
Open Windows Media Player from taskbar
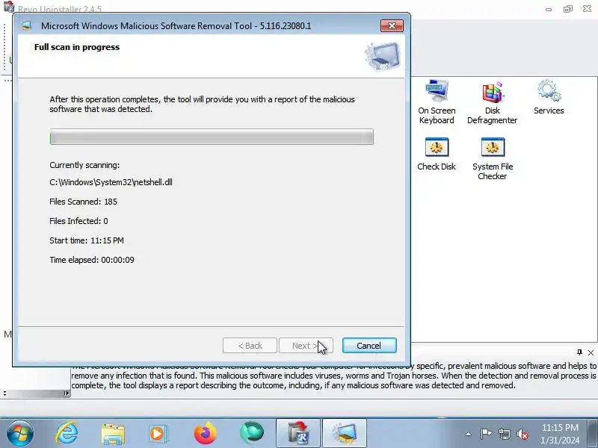point(158,434)
